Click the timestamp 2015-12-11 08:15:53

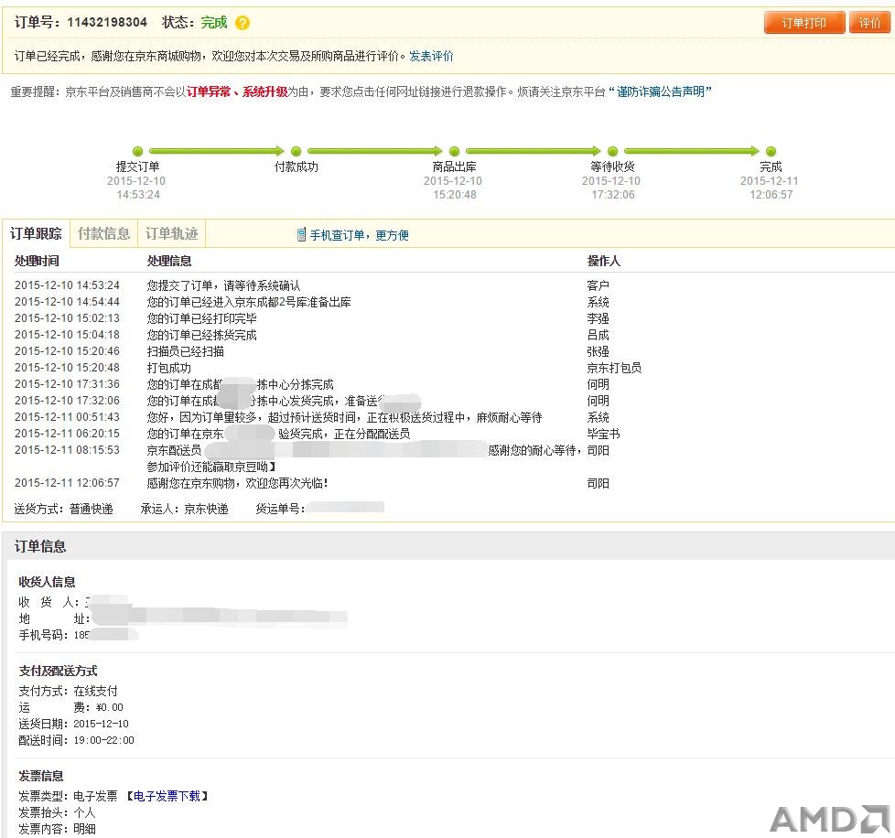point(67,450)
